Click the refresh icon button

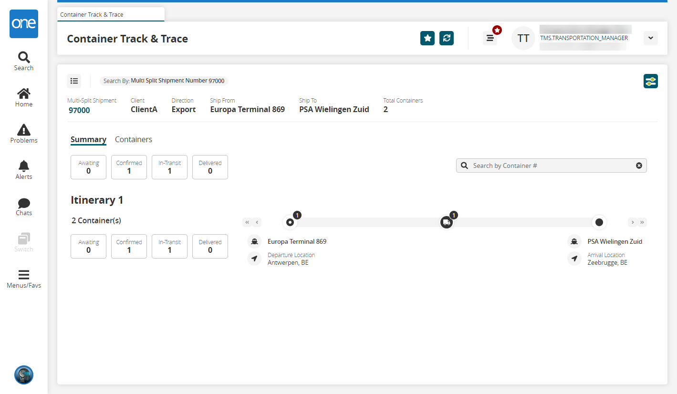[x=447, y=38]
